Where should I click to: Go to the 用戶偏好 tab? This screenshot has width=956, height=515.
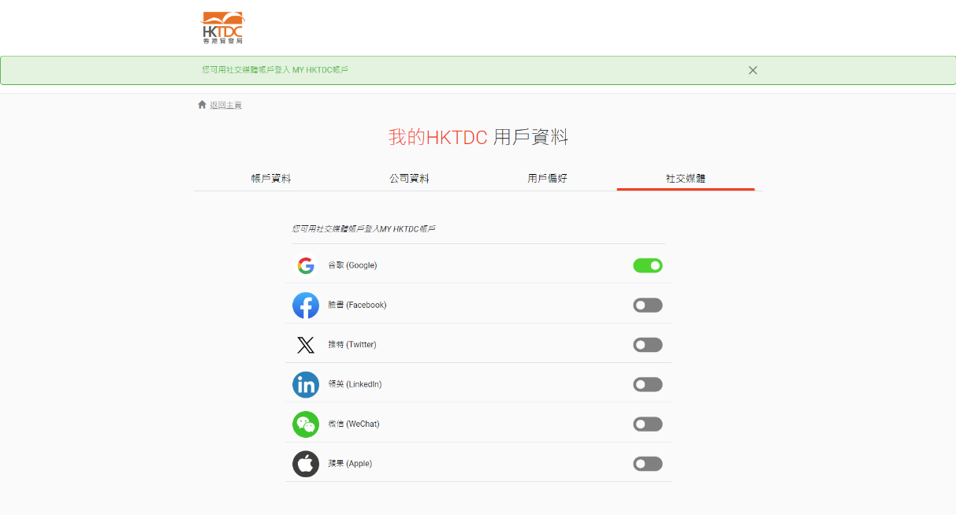click(547, 179)
